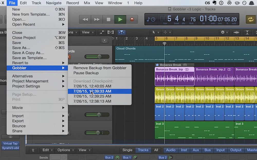
Task: Click the playhead marker on the ruler
Action: pos(164,44)
